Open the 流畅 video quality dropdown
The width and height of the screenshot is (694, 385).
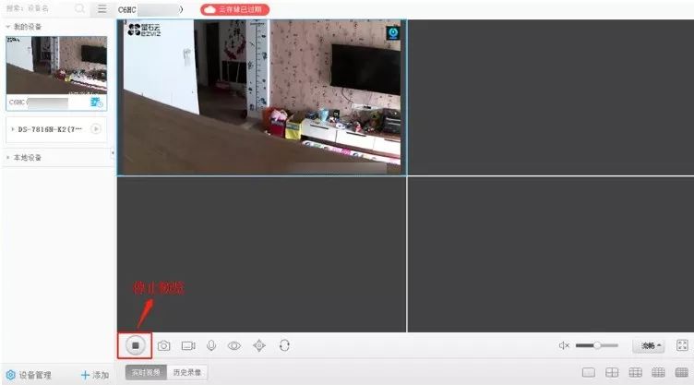(649, 345)
